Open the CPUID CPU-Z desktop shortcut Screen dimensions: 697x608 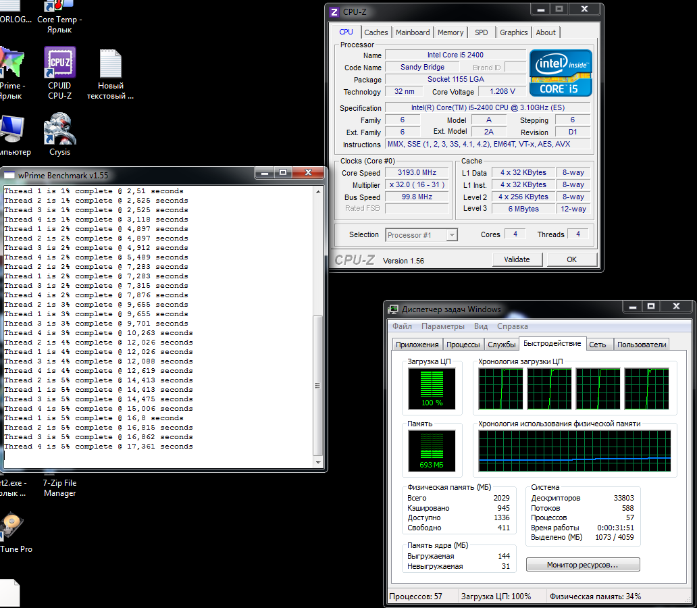(59, 64)
